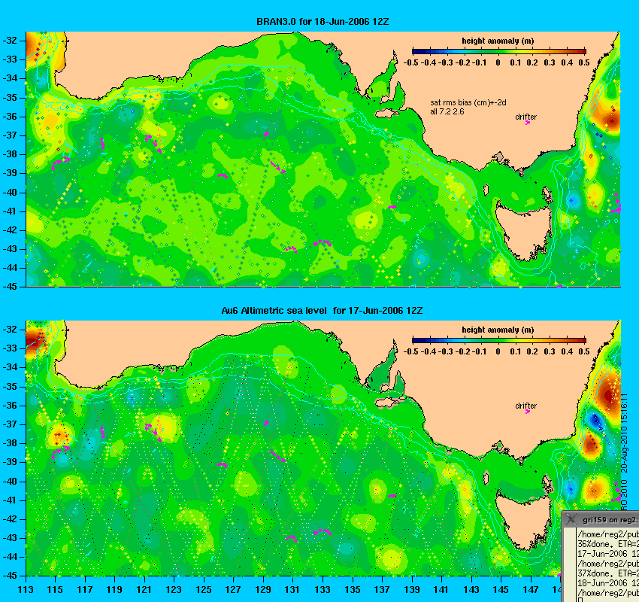The width and height of the screenshot is (639, 602).
Task: Click the '-45' latitude label of the top map
Action: tap(10, 286)
